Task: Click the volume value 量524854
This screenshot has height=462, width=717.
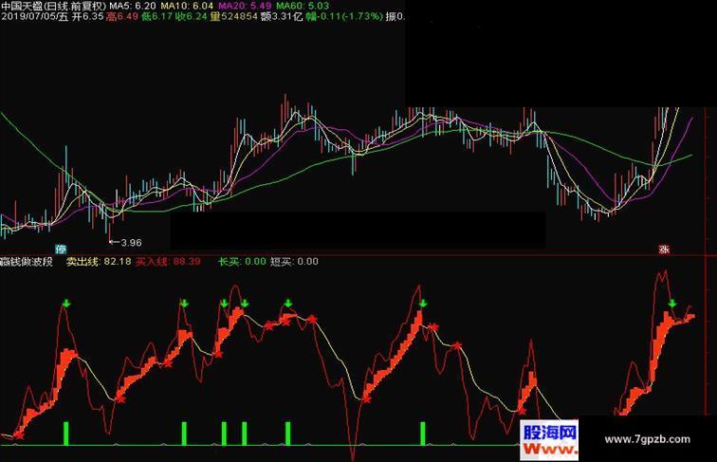Action: tap(233, 17)
